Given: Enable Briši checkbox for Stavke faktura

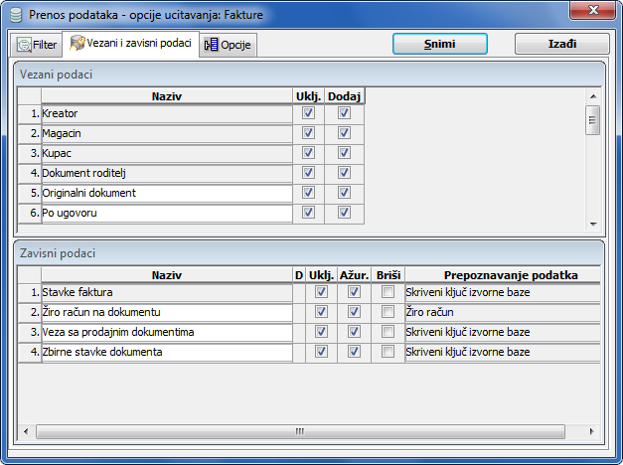Looking at the screenshot, I should pyautogui.click(x=388, y=292).
